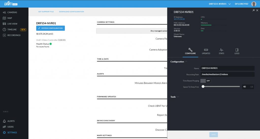Go to Timeline menu item

(12, 29)
